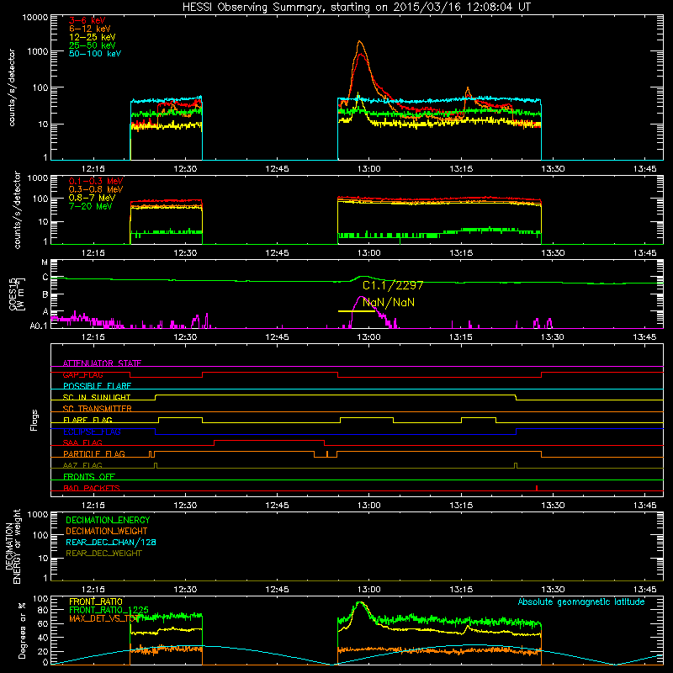The image size is (673, 673).
Task: Click the red BAD_PACKETS label
Action: (x=92, y=488)
